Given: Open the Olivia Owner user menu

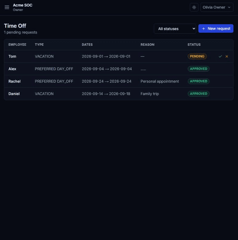Looking at the screenshot, I should click(x=217, y=7).
